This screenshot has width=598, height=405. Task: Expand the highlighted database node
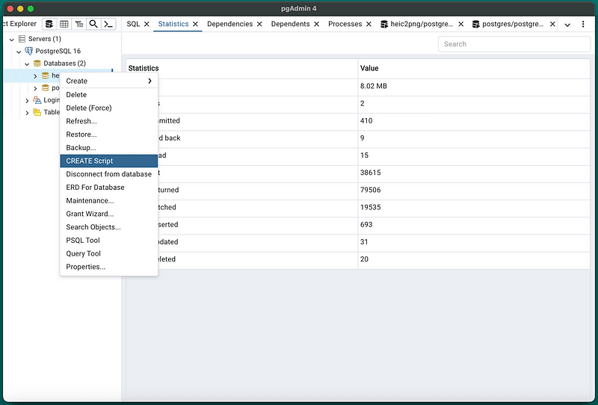tap(35, 76)
